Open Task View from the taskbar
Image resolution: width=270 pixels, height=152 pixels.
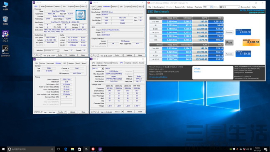(59, 149)
